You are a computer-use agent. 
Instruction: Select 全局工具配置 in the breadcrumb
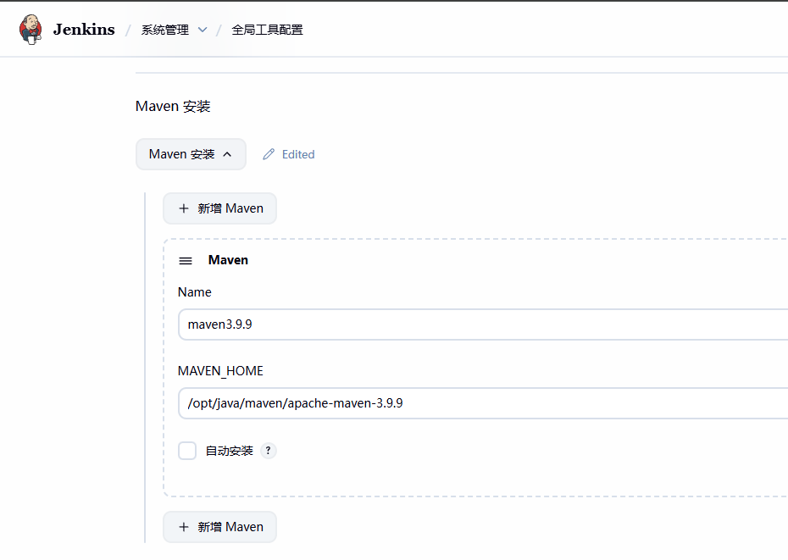pos(267,29)
